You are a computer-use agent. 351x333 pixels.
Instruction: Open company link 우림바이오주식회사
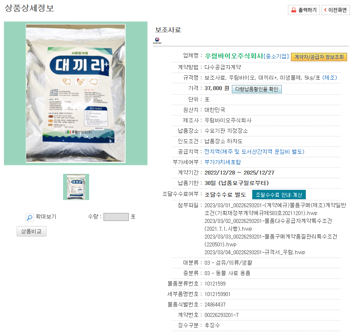[x=234, y=56]
